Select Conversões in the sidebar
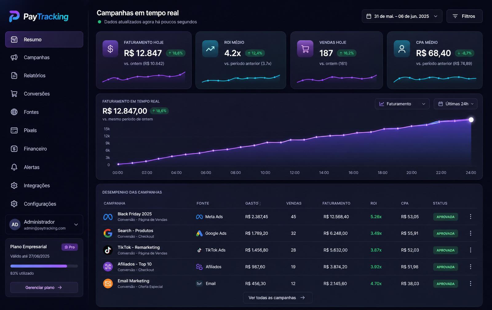Screen dimensions: 492x310 (44, 94)
